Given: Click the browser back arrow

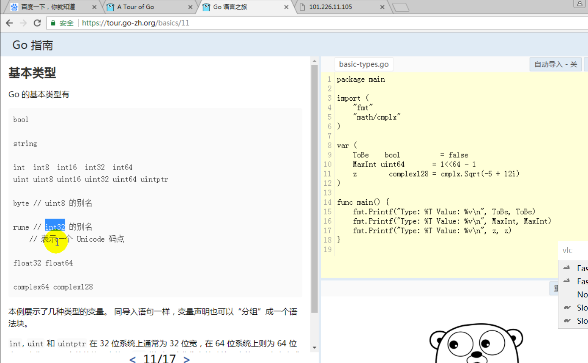Looking at the screenshot, I should point(9,23).
